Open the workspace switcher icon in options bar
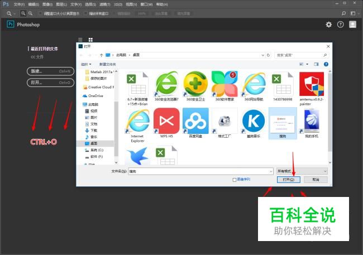 [x=353, y=13]
